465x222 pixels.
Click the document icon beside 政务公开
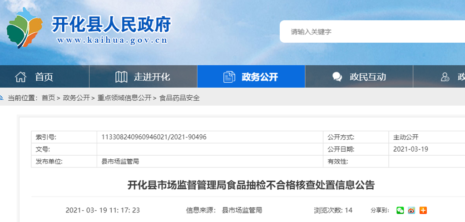pyautogui.click(x=229, y=77)
